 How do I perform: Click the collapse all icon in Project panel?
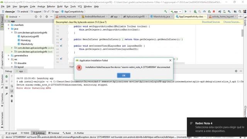(x=41, y=17)
